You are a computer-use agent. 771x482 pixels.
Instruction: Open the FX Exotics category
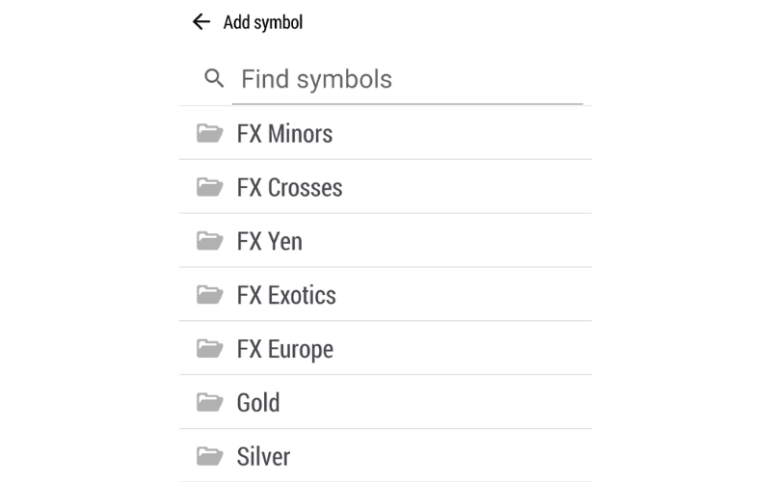(x=286, y=295)
